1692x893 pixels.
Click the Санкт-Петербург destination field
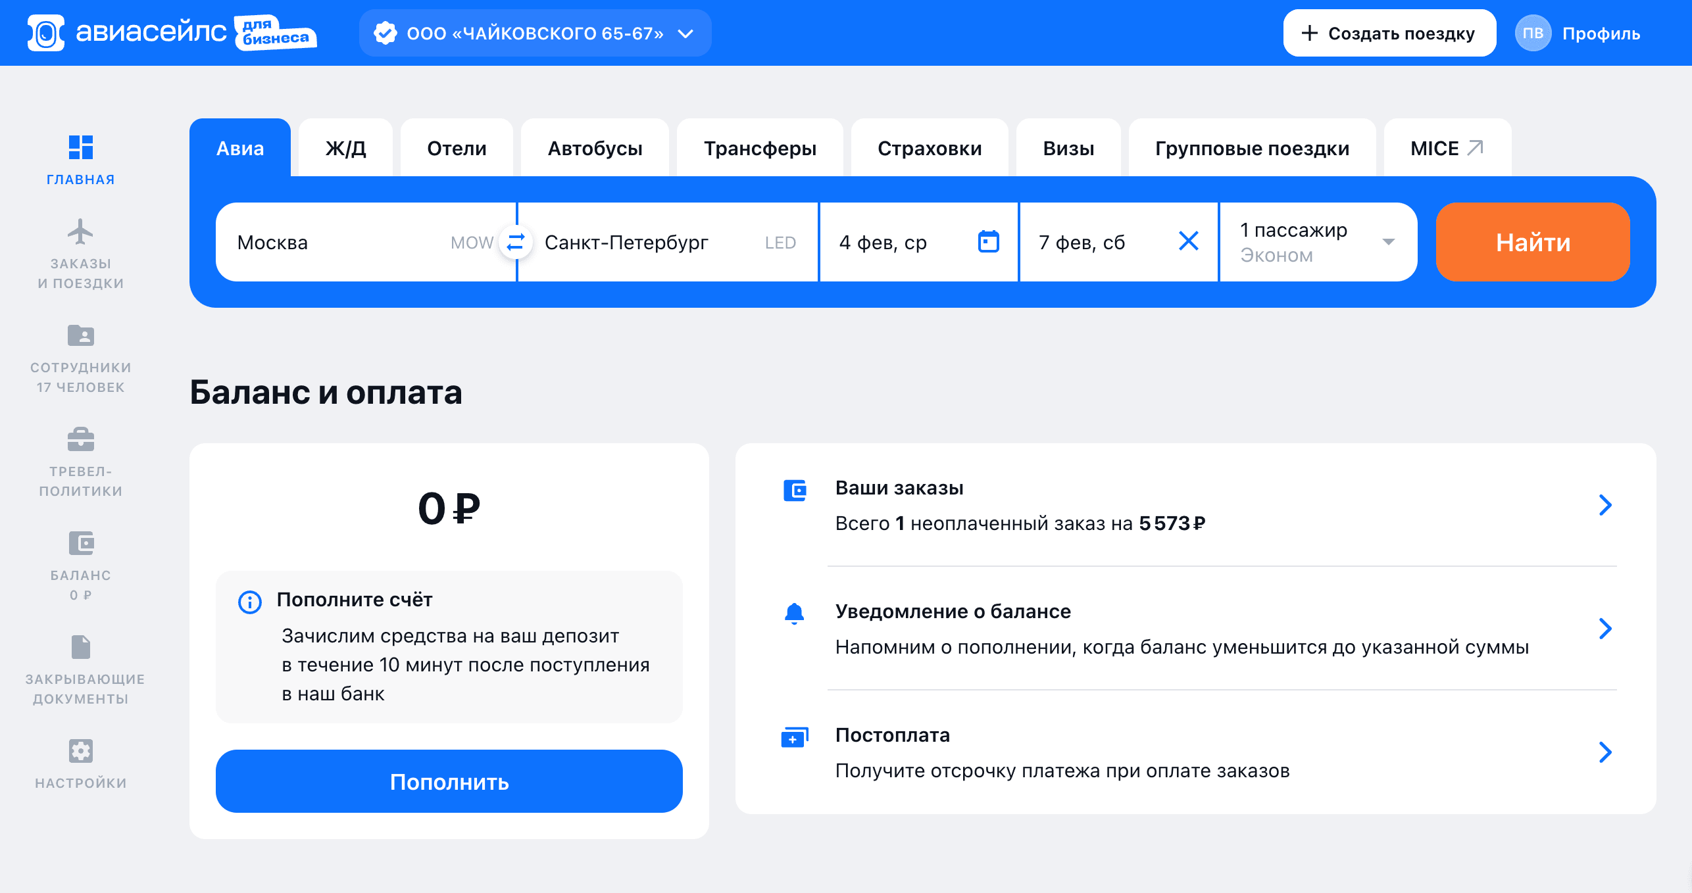668,242
